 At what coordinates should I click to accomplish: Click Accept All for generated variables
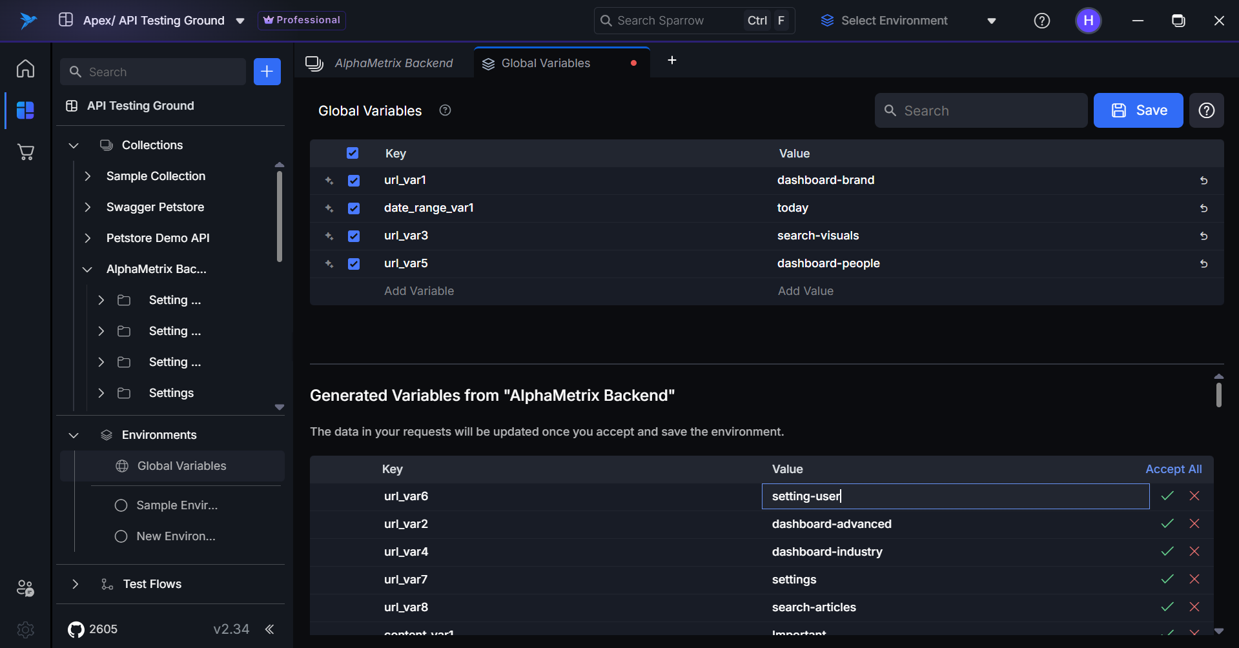(x=1173, y=469)
